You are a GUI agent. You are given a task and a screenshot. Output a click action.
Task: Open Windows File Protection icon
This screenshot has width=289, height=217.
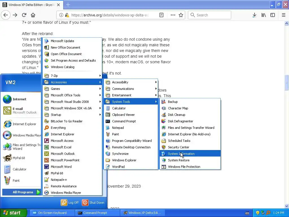tap(163, 167)
